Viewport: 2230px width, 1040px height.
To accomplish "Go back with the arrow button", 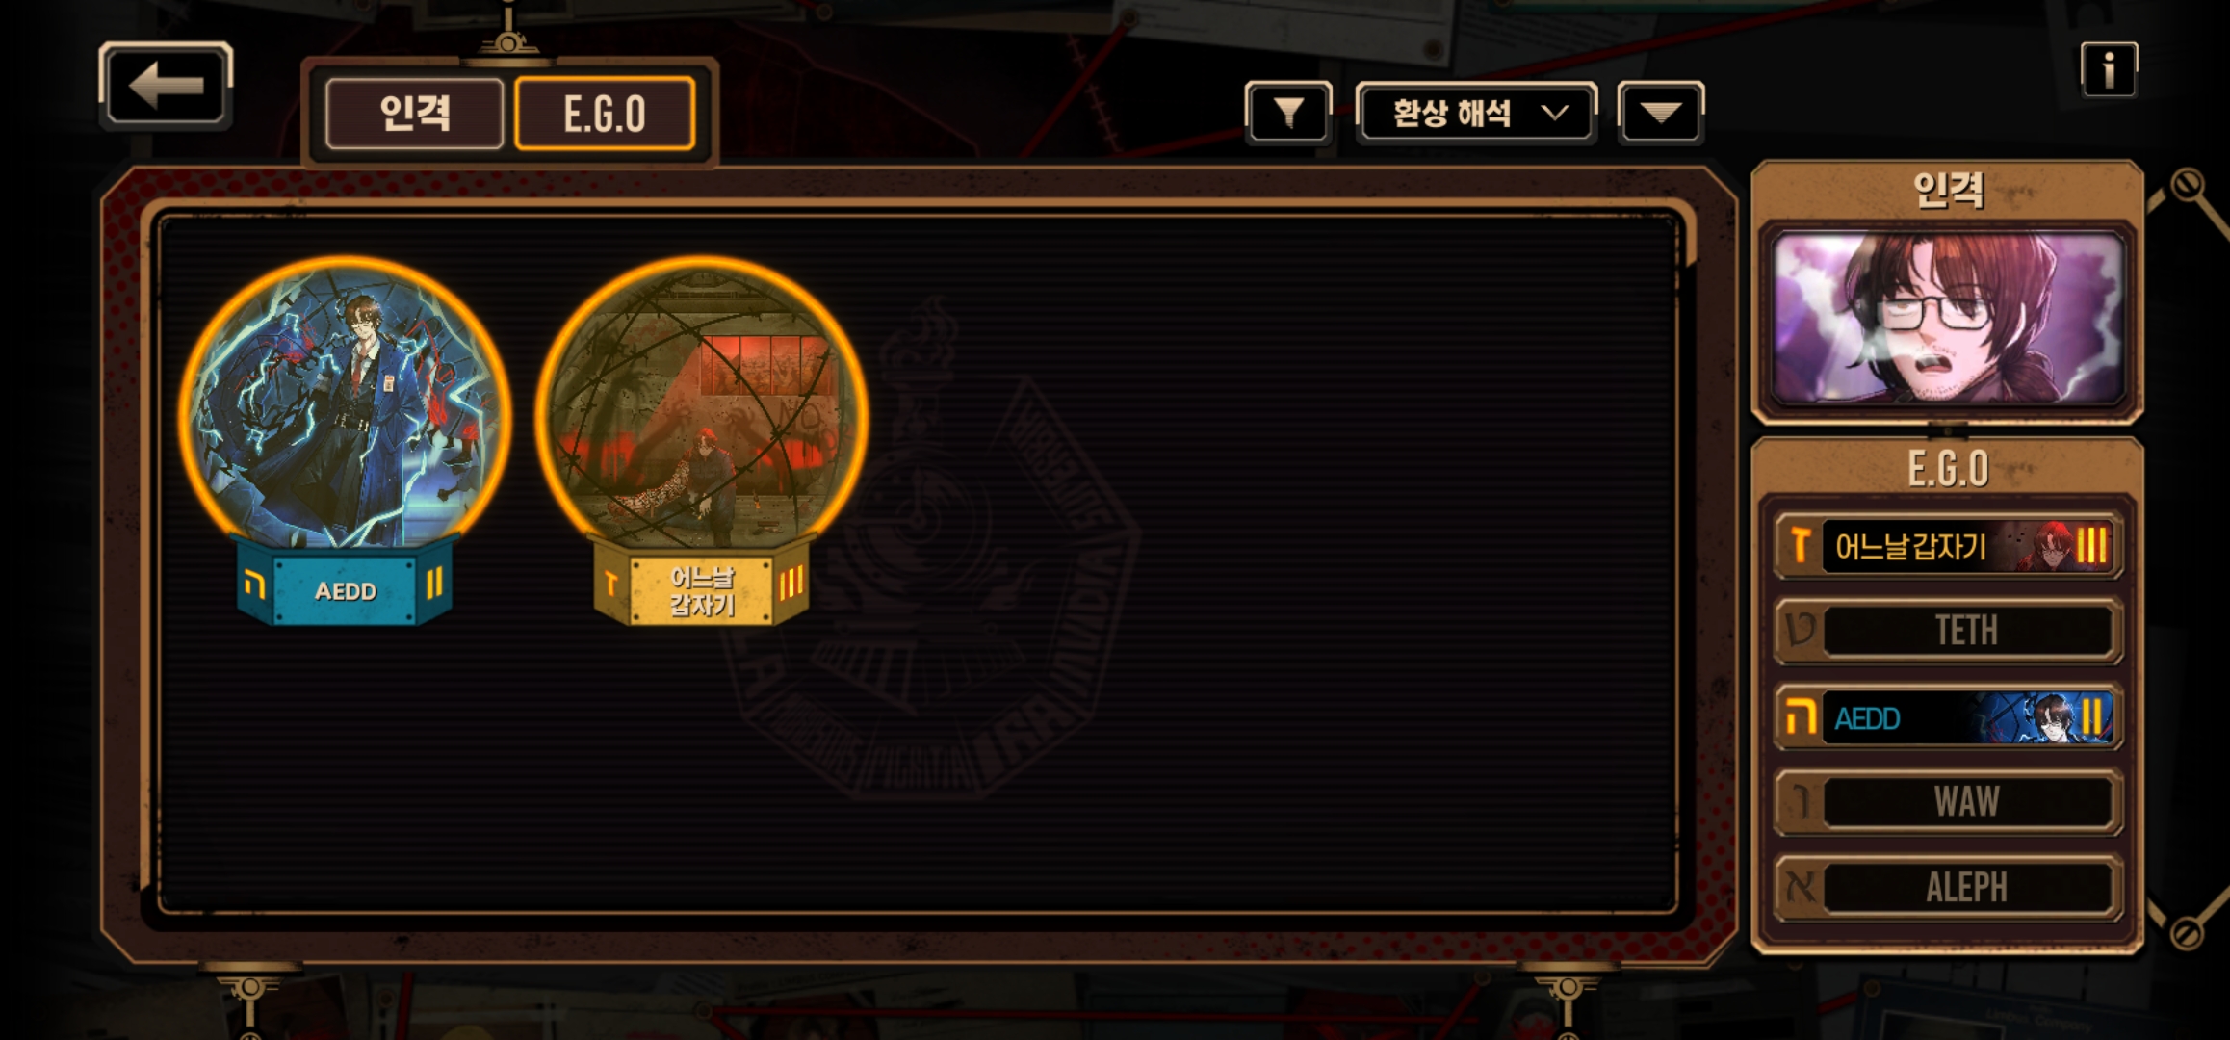I will tap(166, 85).
